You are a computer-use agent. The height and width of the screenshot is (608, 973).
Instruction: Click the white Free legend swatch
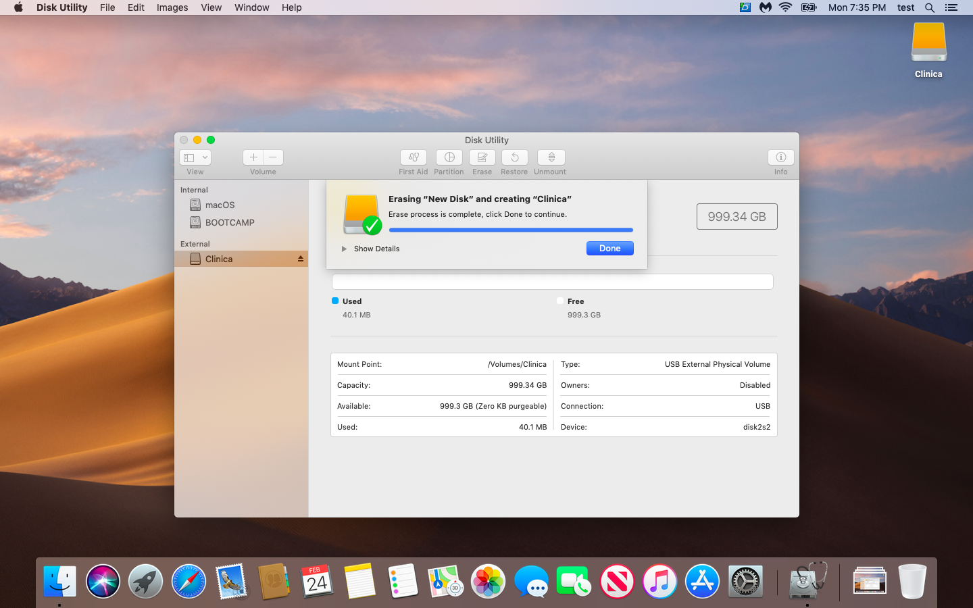click(x=560, y=301)
